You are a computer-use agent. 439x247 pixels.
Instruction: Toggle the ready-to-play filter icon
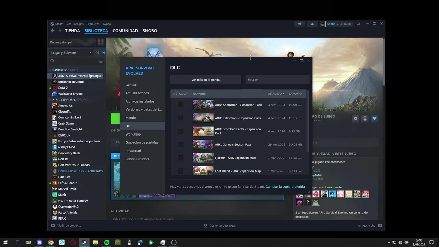pos(103,52)
